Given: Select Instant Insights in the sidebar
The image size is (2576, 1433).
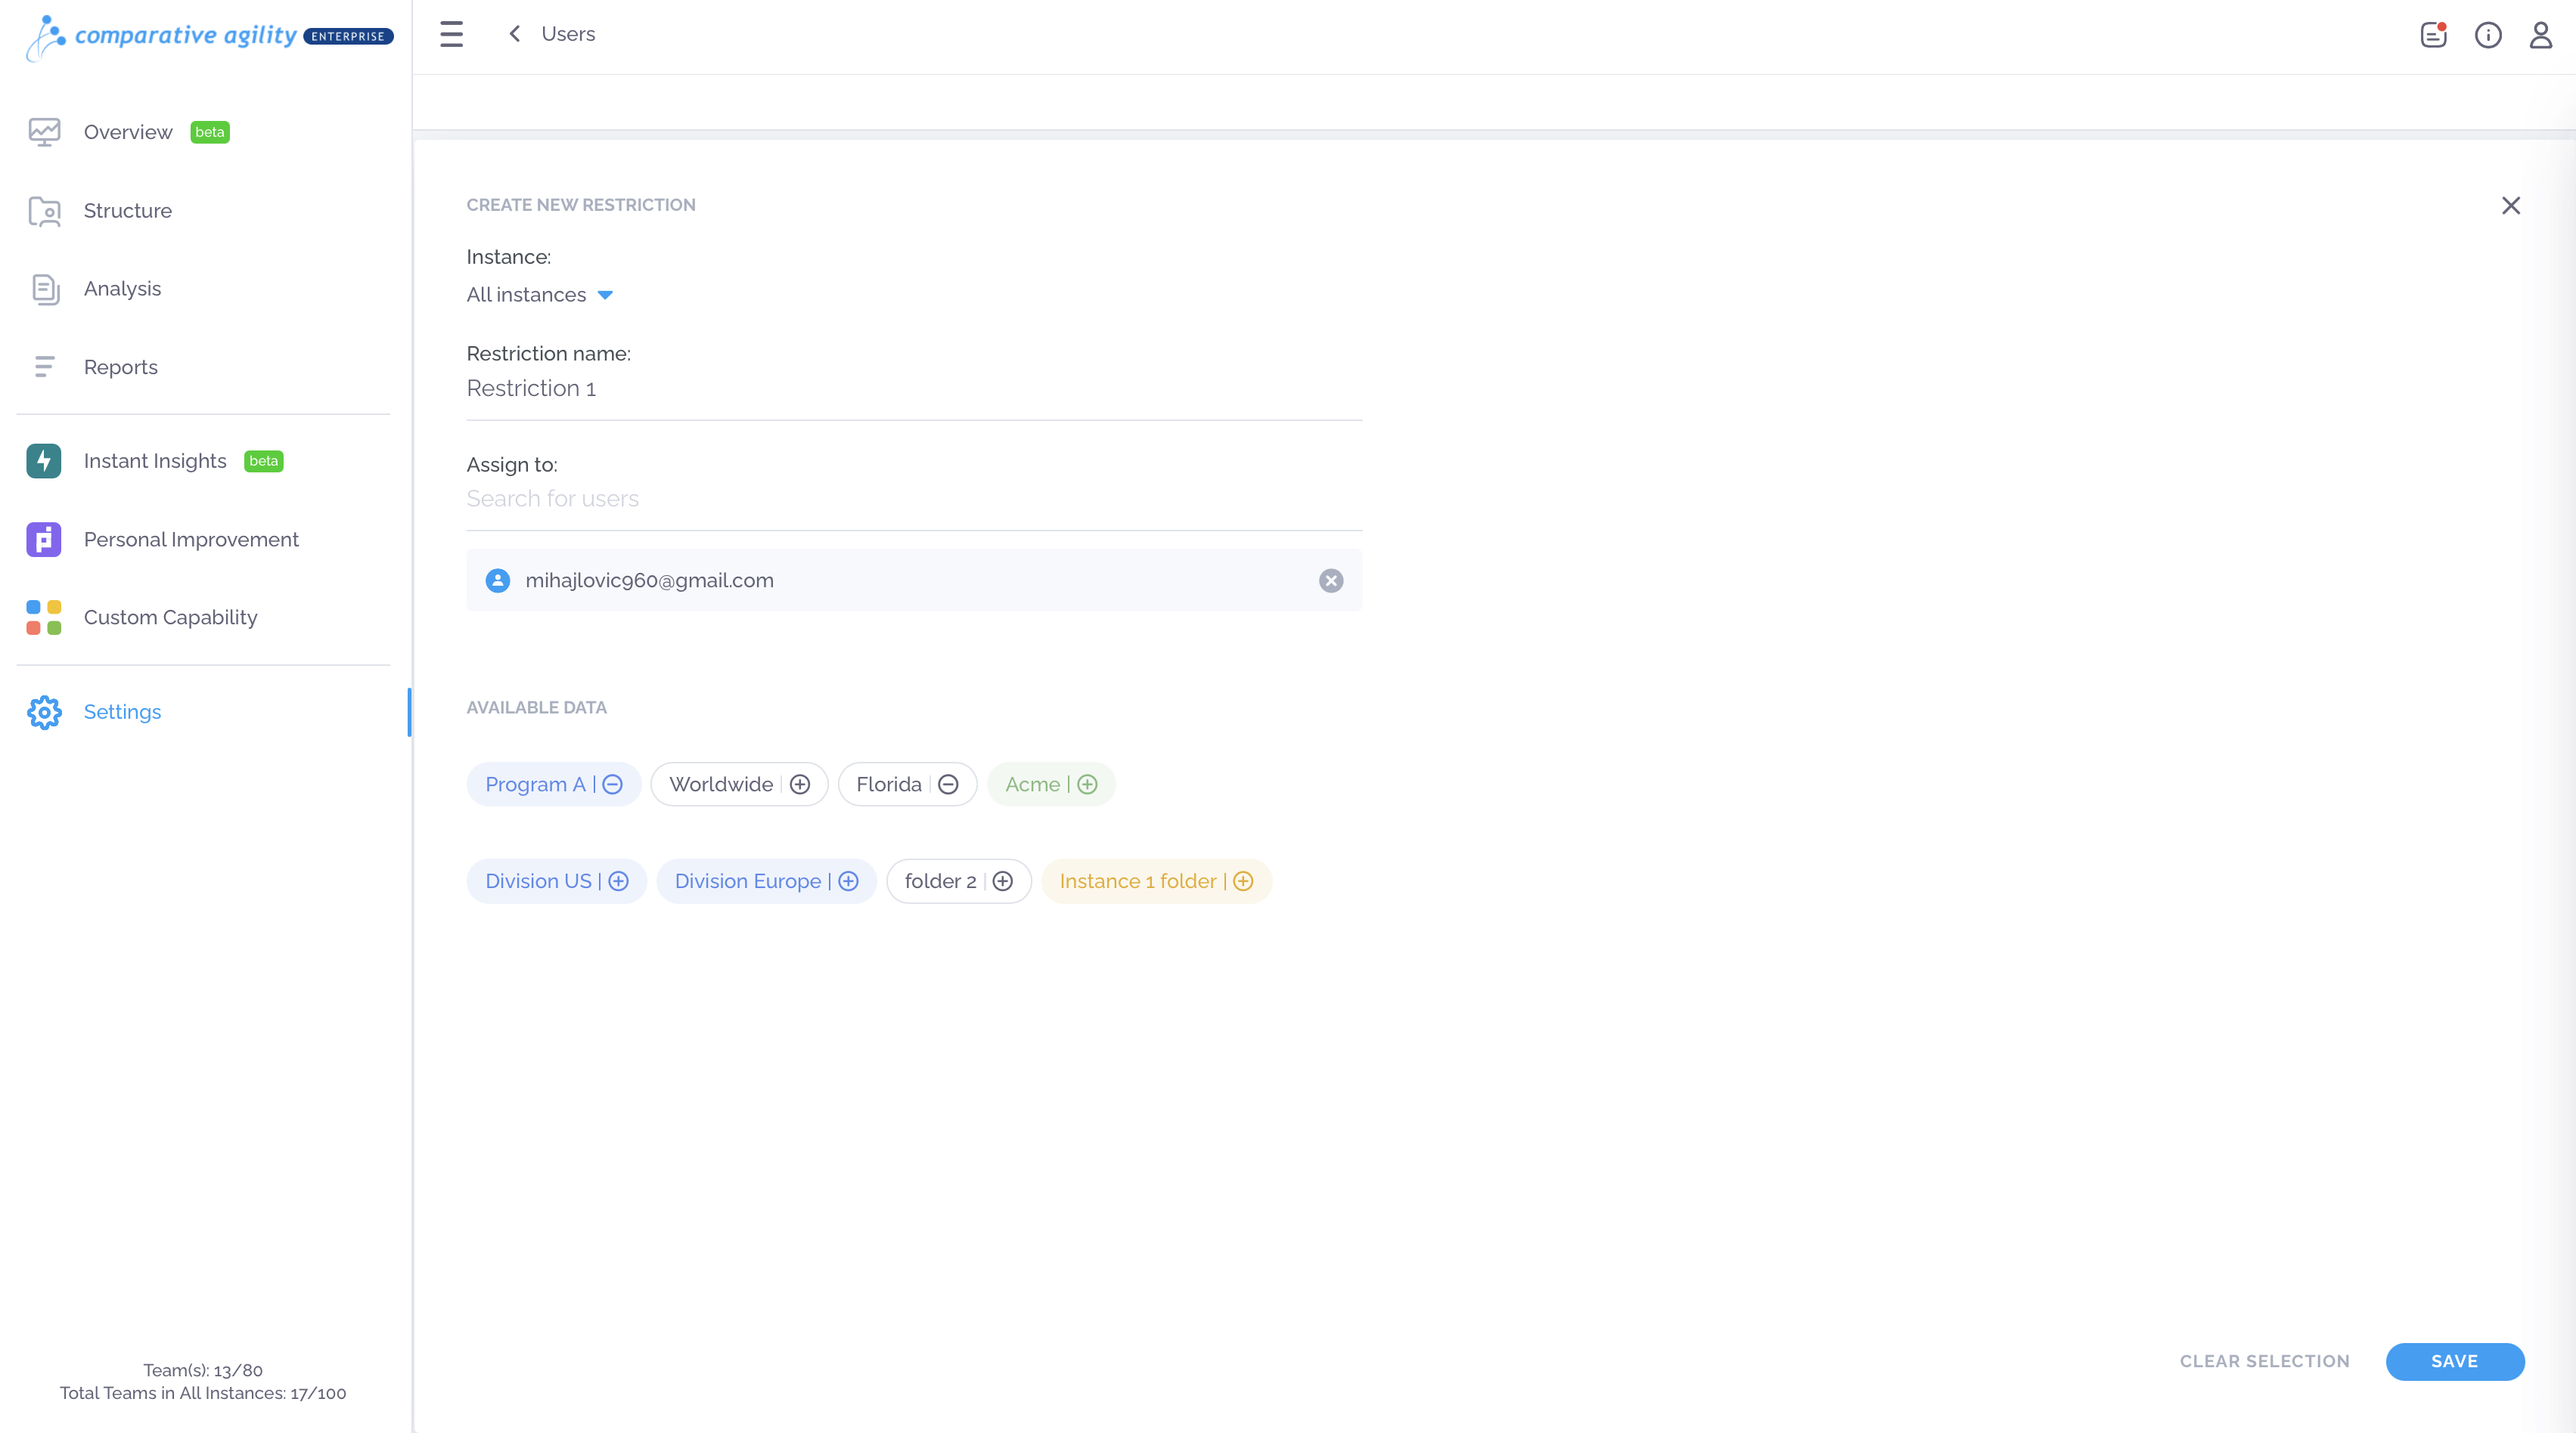Looking at the screenshot, I should coord(155,461).
